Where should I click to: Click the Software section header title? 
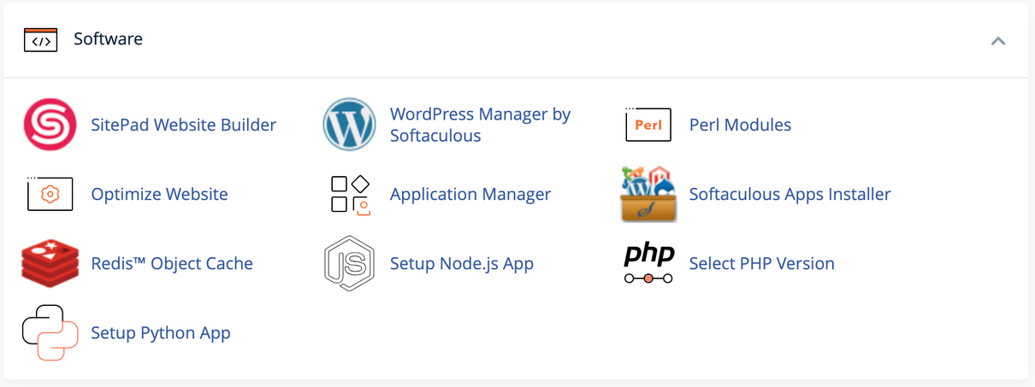click(x=108, y=39)
